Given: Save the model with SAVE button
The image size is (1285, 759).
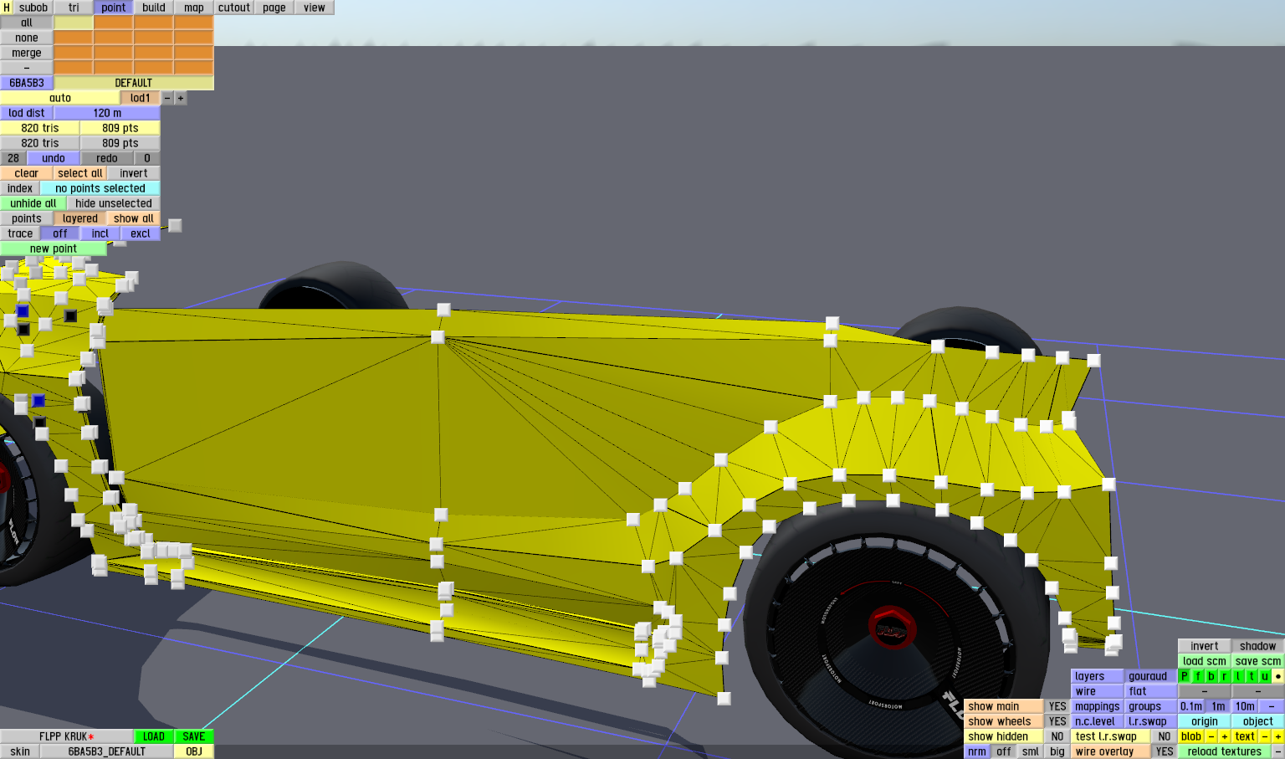Looking at the screenshot, I should [194, 736].
